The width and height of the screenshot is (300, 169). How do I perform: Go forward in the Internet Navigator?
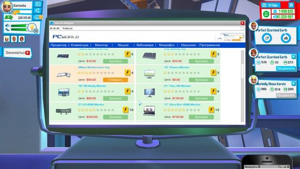coord(54,28)
